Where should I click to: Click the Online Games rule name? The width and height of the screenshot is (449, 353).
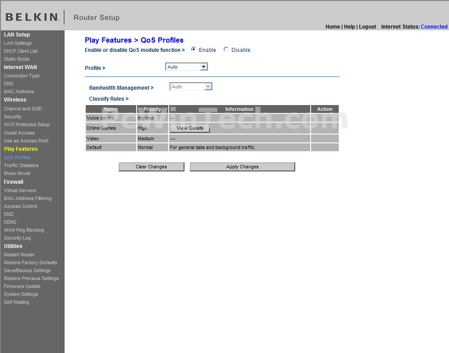tap(101, 128)
